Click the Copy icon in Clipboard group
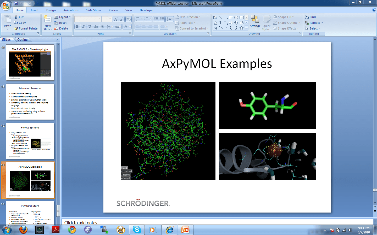Image resolution: width=377 pixels, height=235 pixels. pyautogui.click(x=16, y=23)
